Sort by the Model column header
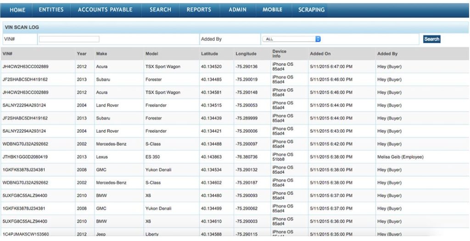The height and width of the screenshot is (241, 470). coord(152,54)
